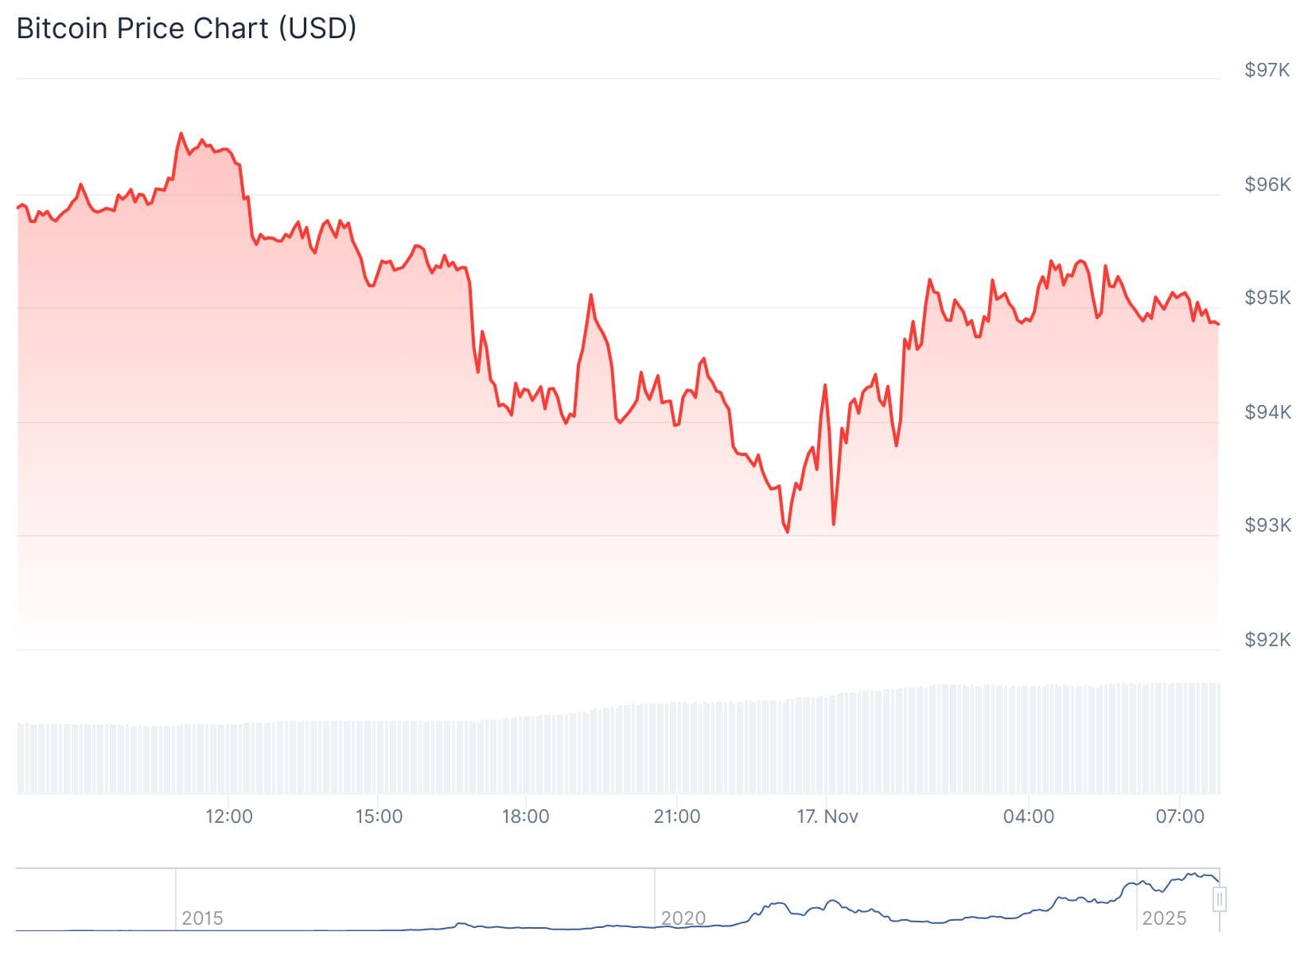This screenshot has width=1308, height=955.
Task: Click the highest peak of the red price line
Action: (x=181, y=134)
